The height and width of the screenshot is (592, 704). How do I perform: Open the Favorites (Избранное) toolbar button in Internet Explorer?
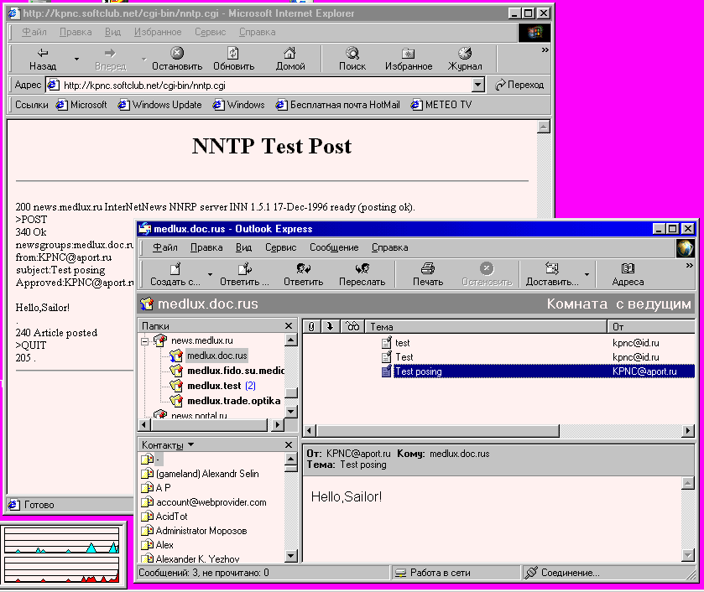(x=409, y=60)
